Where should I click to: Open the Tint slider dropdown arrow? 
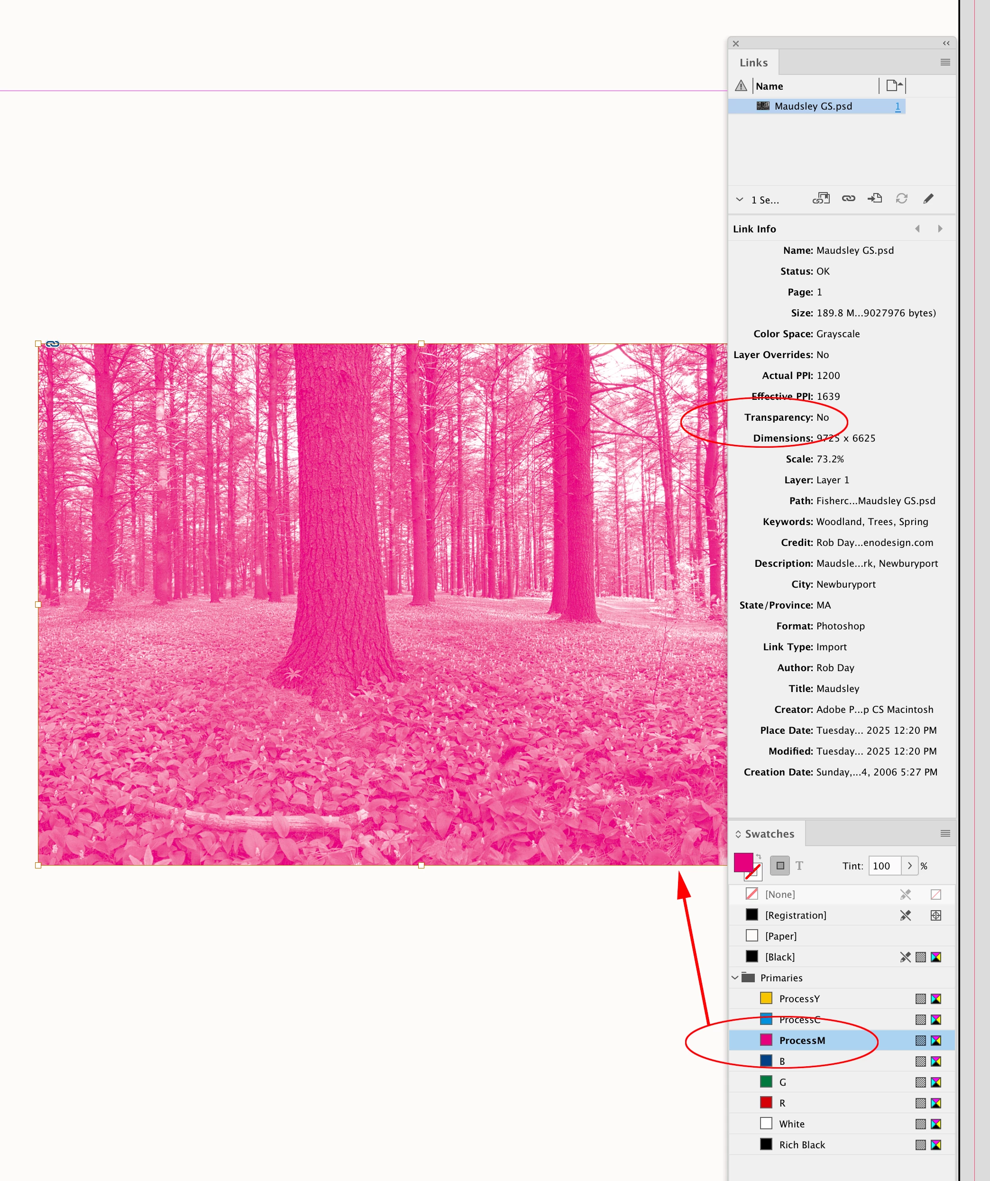[x=909, y=866]
